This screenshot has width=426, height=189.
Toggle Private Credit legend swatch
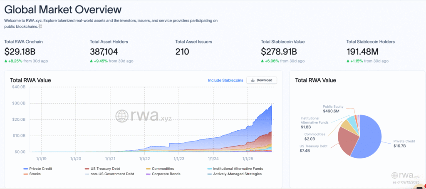26,169
